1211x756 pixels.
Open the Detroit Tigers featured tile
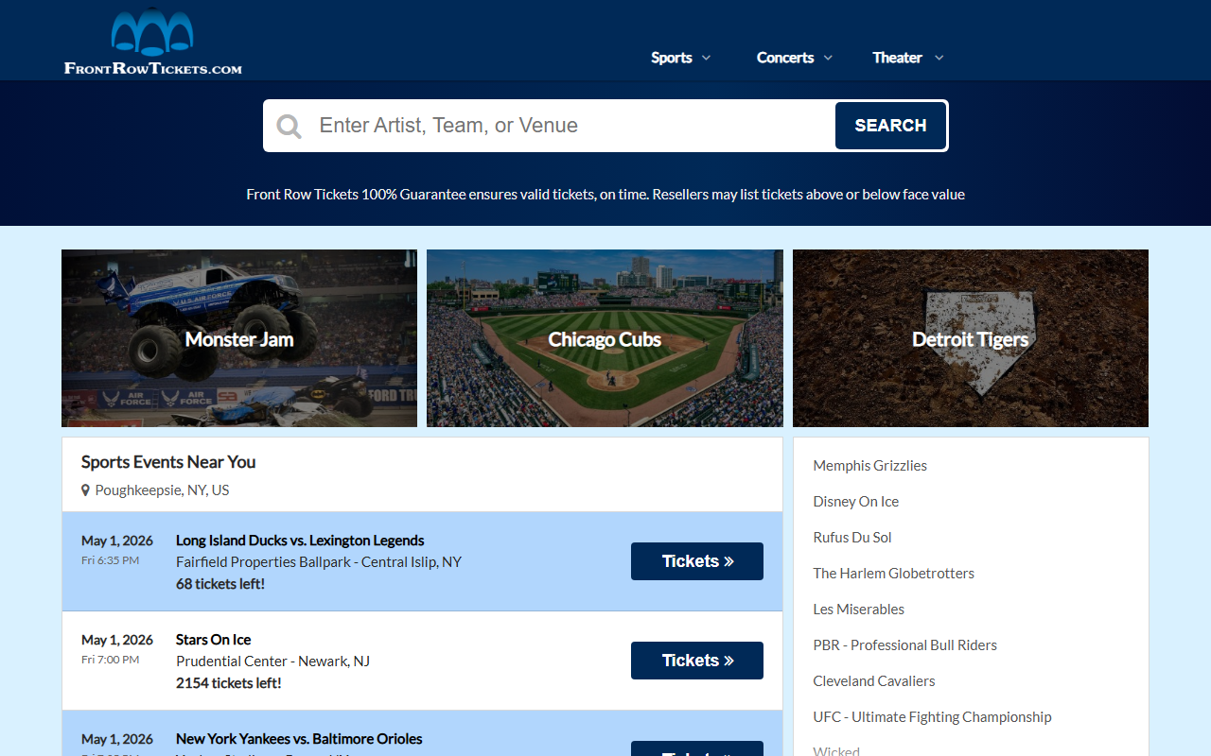coord(971,338)
